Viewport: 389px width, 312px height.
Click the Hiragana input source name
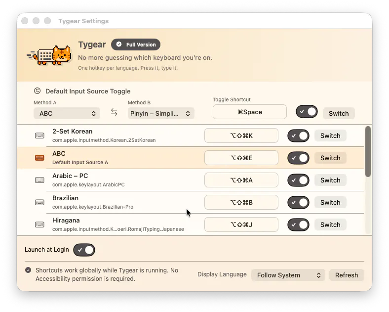point(66,221)
